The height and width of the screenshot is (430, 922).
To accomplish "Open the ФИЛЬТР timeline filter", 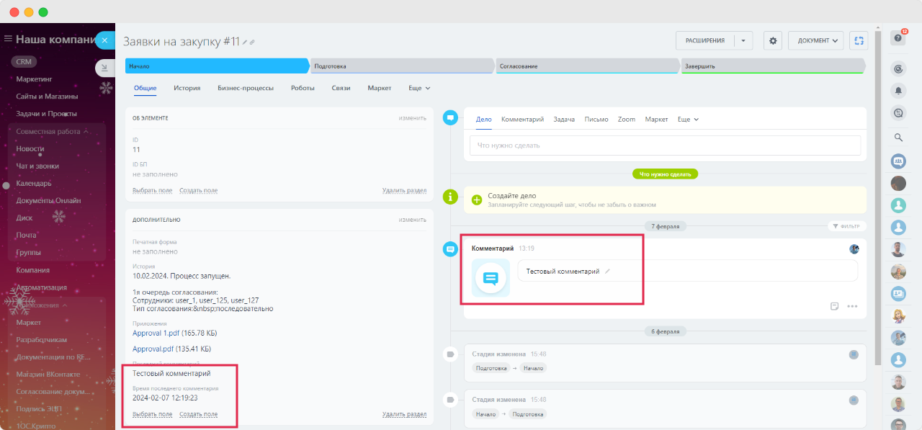I will 846,226.
